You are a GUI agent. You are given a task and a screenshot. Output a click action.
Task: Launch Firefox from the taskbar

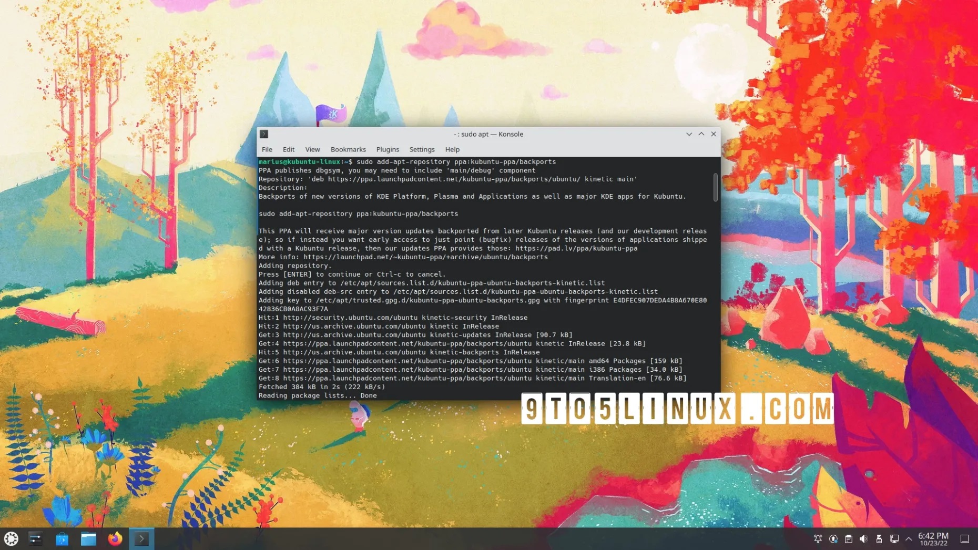(x=115, y=538)
